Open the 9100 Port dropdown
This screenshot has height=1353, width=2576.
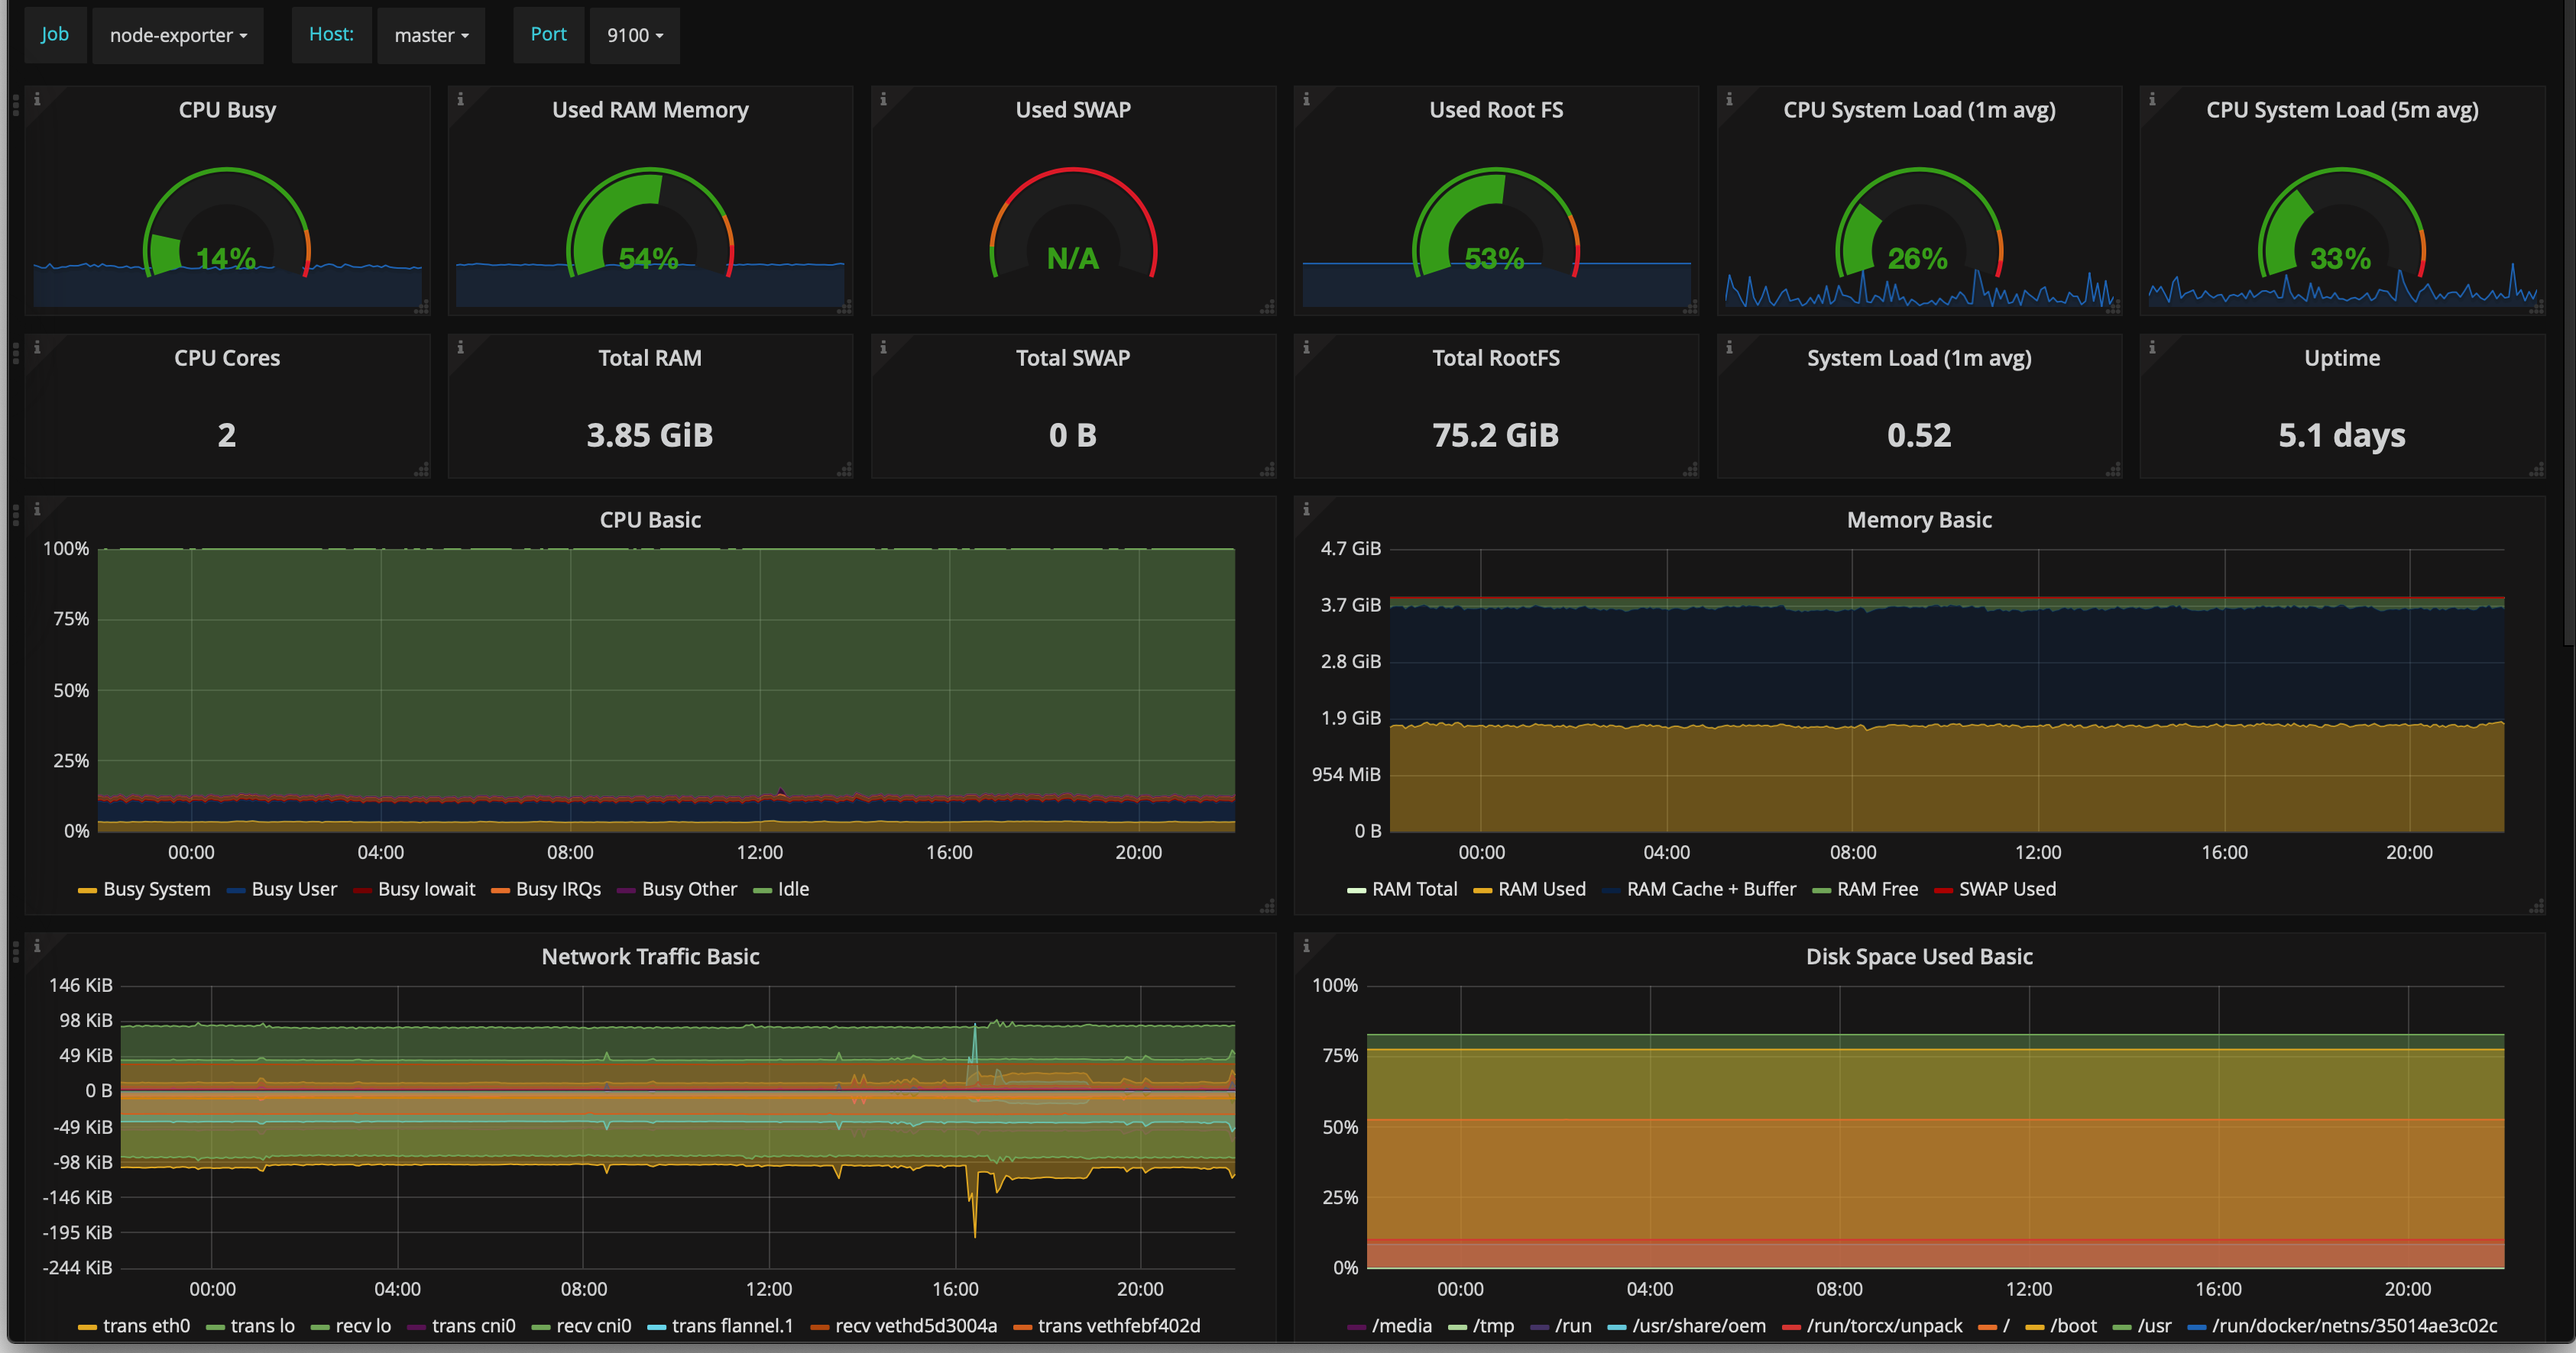(x=635, y=36)
